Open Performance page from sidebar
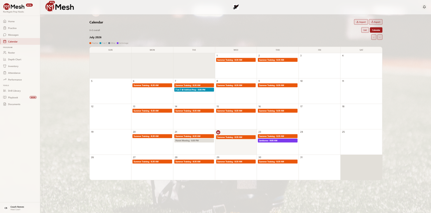Image resolution: width=431 pixels, height=213 pixels. 20,80
